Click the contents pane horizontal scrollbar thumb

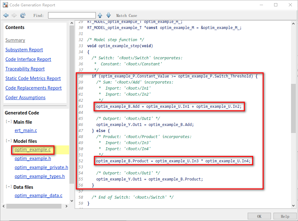pos(34,206)
